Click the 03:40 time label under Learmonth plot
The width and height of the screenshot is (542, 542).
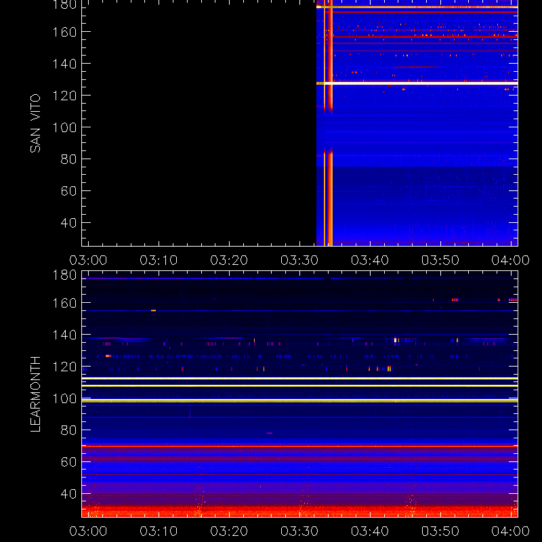coord(370,531)
